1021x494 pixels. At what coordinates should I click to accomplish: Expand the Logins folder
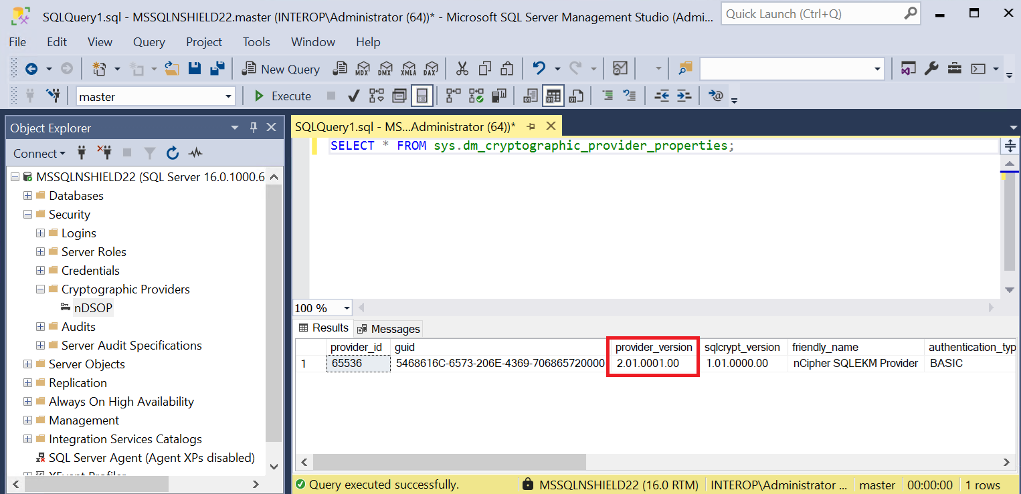pos(41,233)
